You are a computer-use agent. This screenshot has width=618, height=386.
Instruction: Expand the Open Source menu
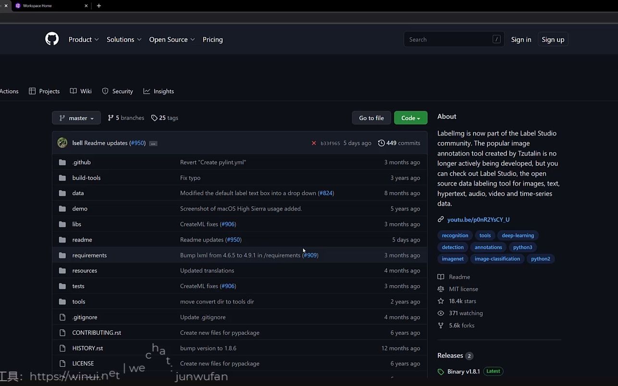click(172, 39)
